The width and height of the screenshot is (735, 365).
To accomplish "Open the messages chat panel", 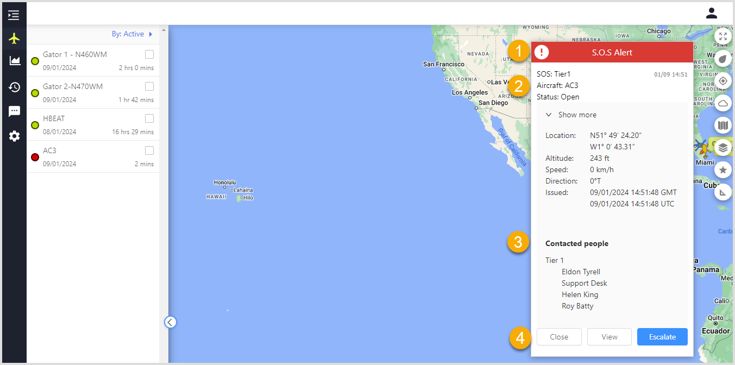I will [x=14, y=111].
